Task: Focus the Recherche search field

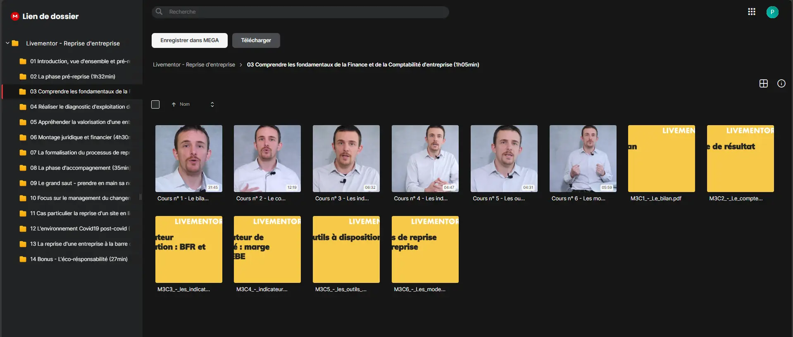Action: 300,12
